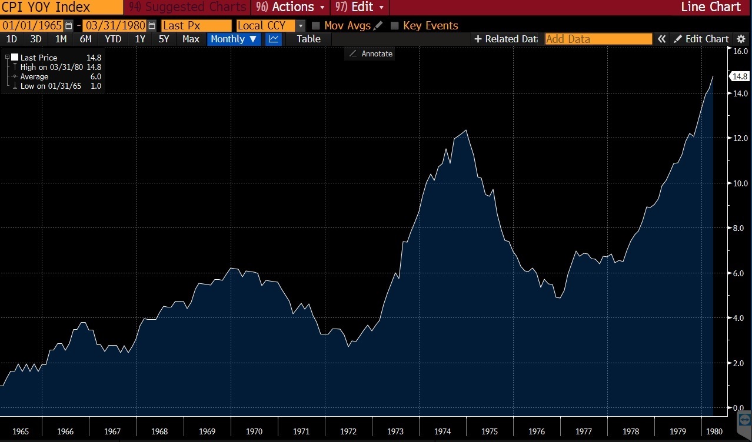Viewport: 752px width, 442px height.
Task: Click the Annotate button label
Action: [377, 53]
